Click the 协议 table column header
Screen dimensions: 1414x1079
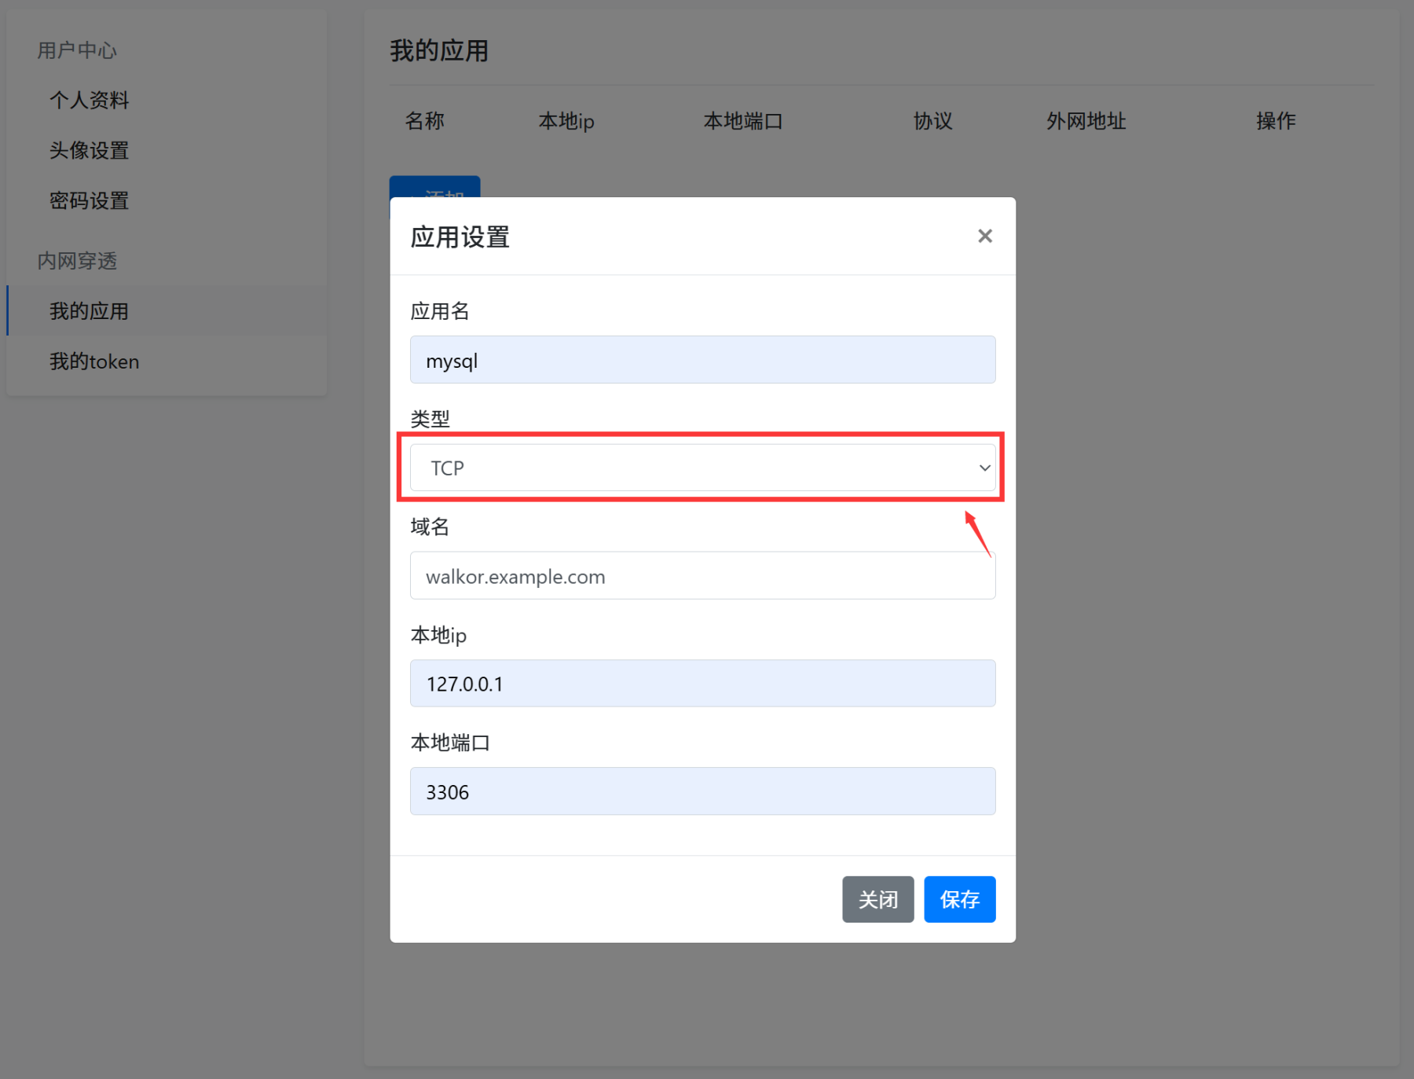(x=932, y=121)
